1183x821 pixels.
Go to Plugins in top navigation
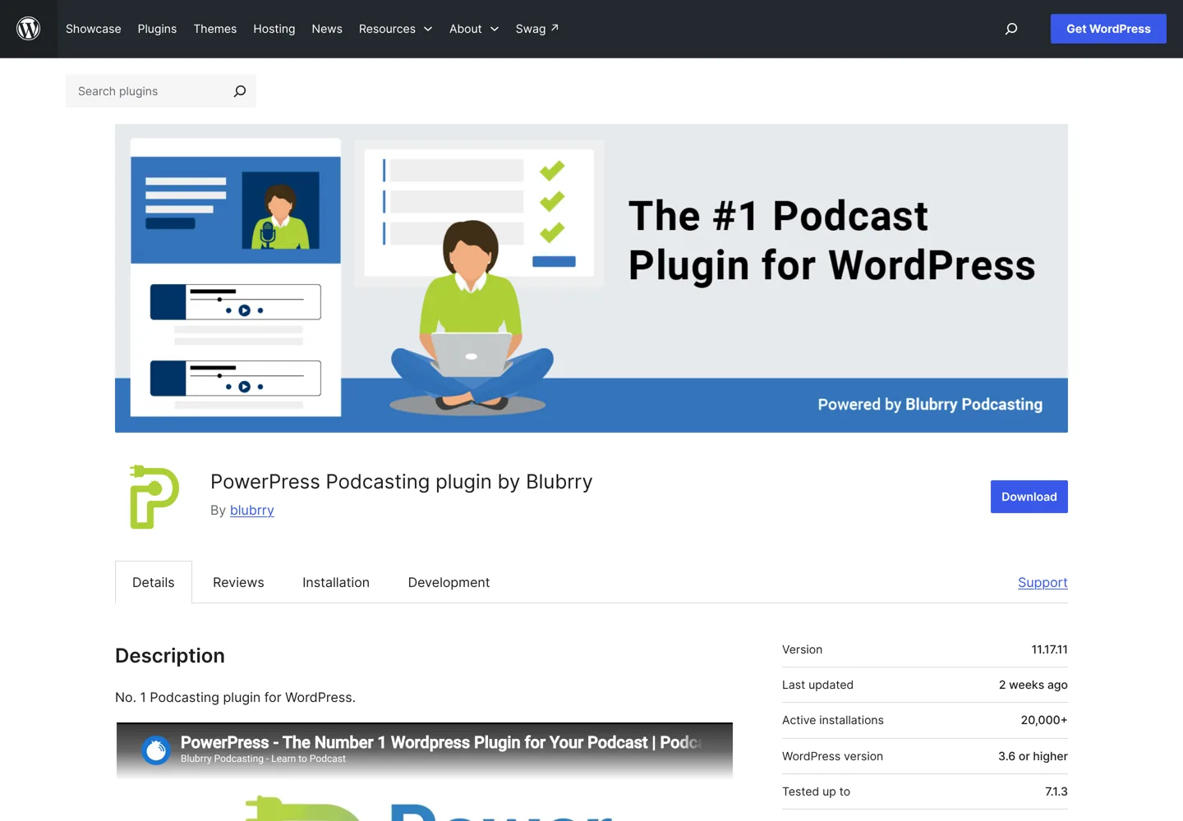[157, 29]
